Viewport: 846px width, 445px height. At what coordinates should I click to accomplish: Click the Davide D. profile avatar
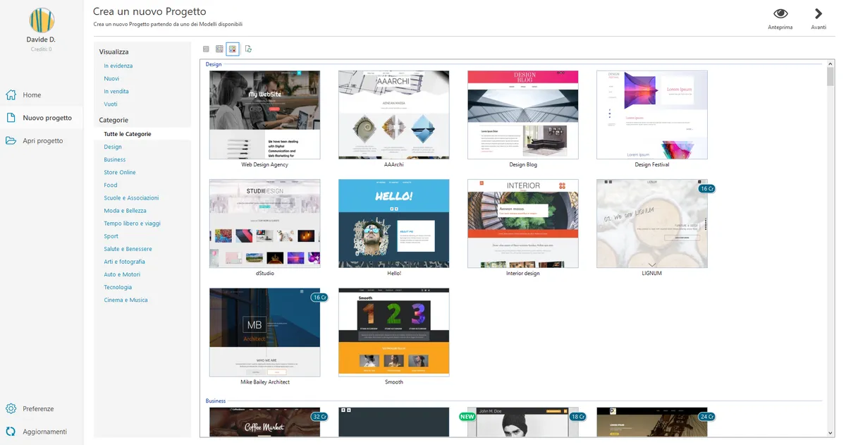pyautogui.click(x=42, y=20)
